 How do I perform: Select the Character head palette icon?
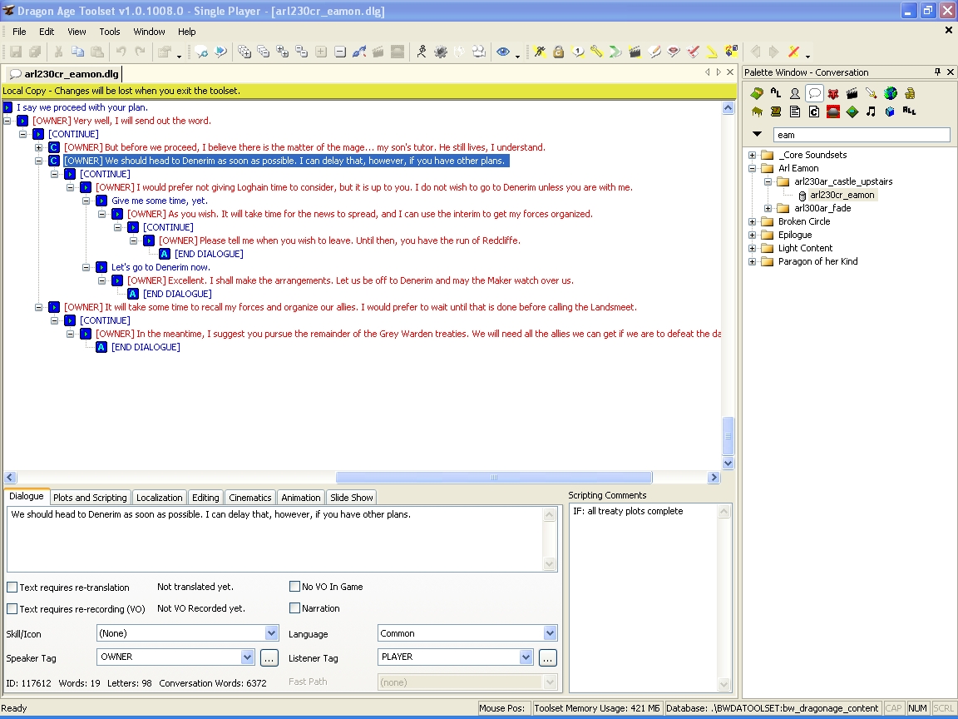(x=795, y=93)
